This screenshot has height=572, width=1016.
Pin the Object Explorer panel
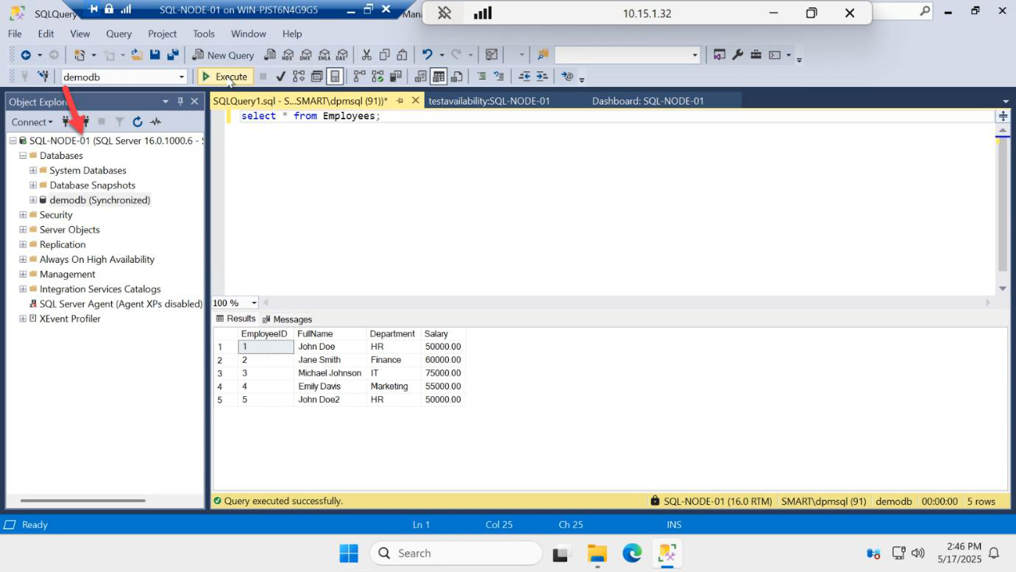click(x=180, y=102)
